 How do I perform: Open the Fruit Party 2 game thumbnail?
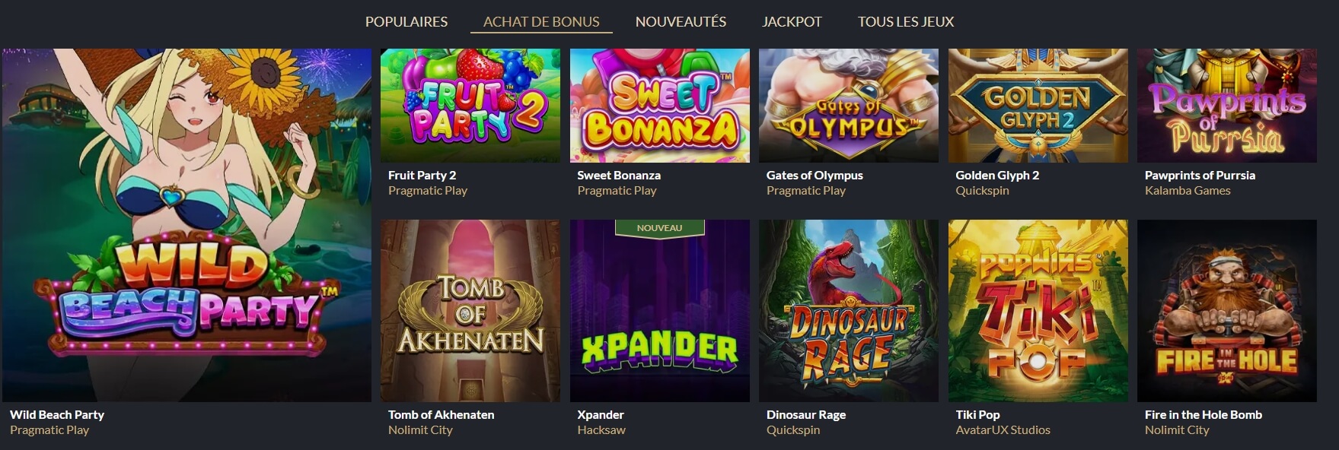pyautogui.click(x=470, y=106)
